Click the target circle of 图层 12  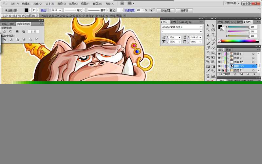253,62
